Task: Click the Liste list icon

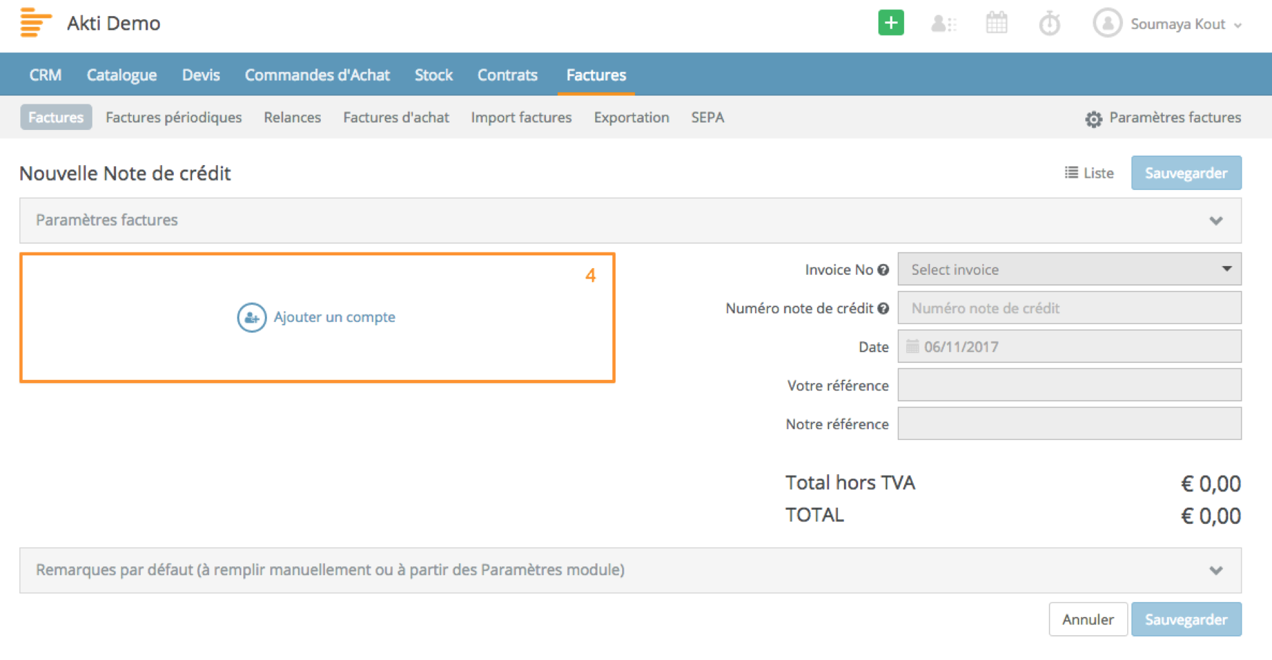Action: [x=1071, y=173]
